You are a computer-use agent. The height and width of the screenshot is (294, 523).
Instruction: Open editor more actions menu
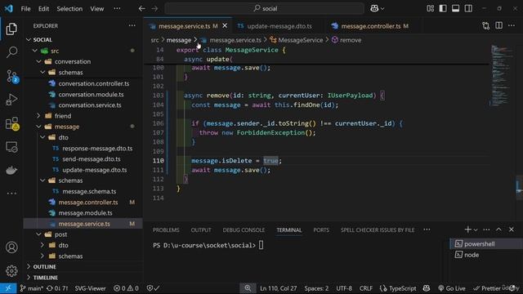pos(512,25)
